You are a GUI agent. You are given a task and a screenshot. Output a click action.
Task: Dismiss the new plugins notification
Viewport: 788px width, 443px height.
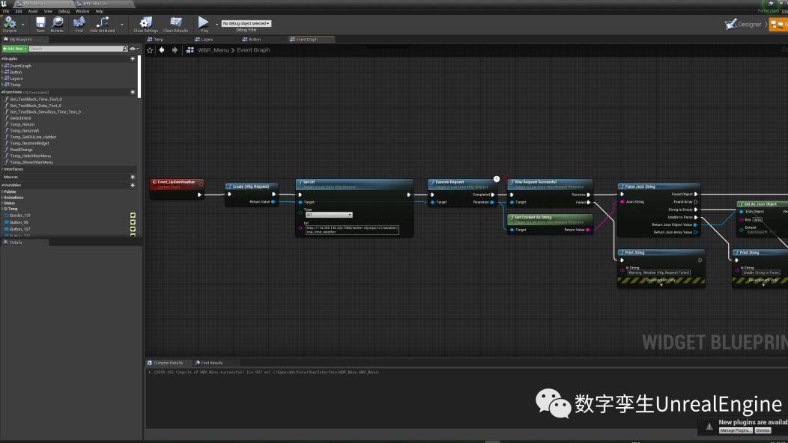point(763,430)
